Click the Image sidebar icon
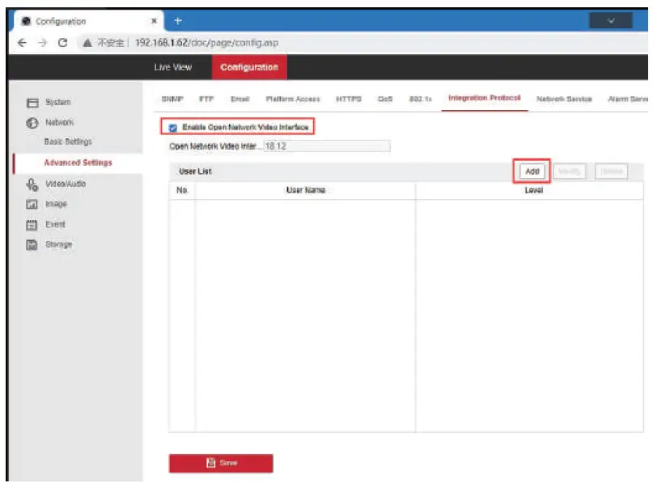This screenshot has height=483, width=653. [32, 204]
